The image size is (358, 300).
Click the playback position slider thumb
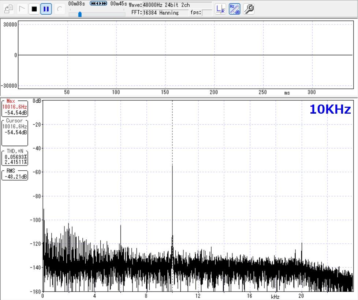click(80, 14)
